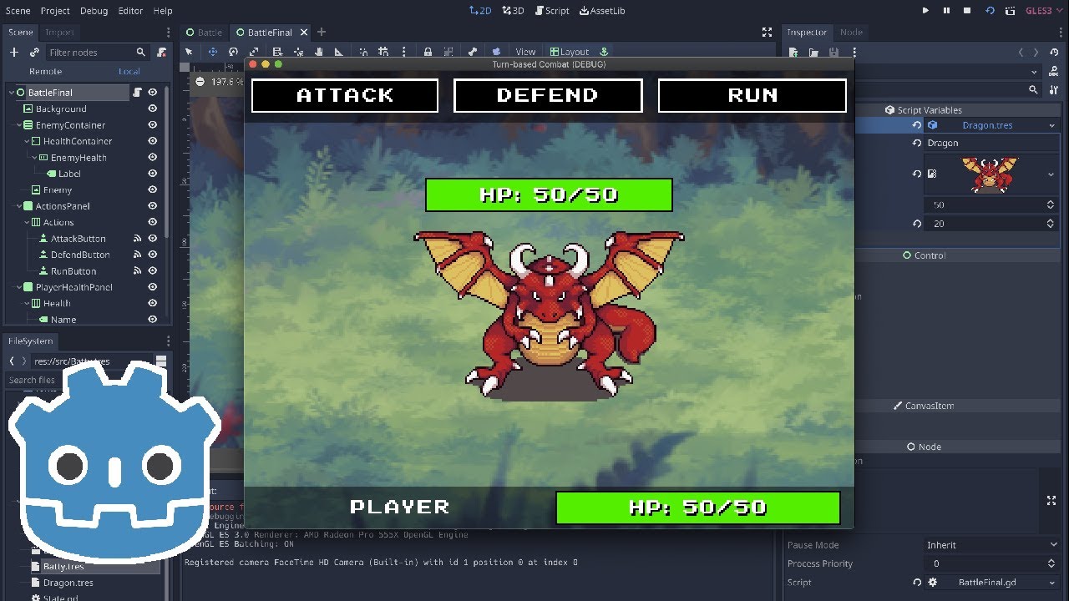Click the instance scene link icon
The width and height of the screenshot is (1069, 601).
pos(33,52)
